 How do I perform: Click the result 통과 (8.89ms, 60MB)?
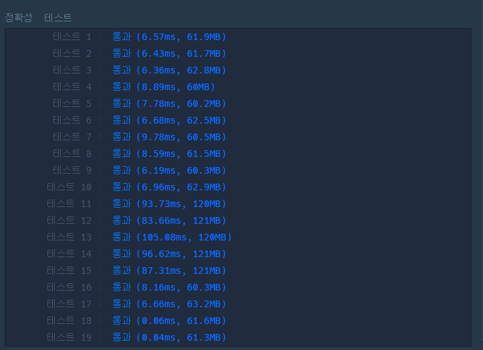pos(164,87)
